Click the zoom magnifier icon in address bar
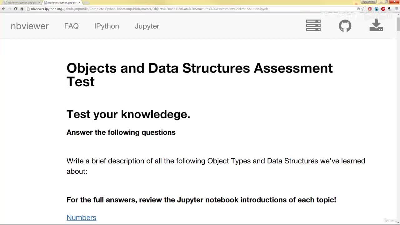The image size is (400, 225). pyautogui.click(x=358, y=9)
